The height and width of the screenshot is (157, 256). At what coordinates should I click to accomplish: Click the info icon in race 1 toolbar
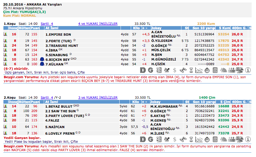coord(248,70)
